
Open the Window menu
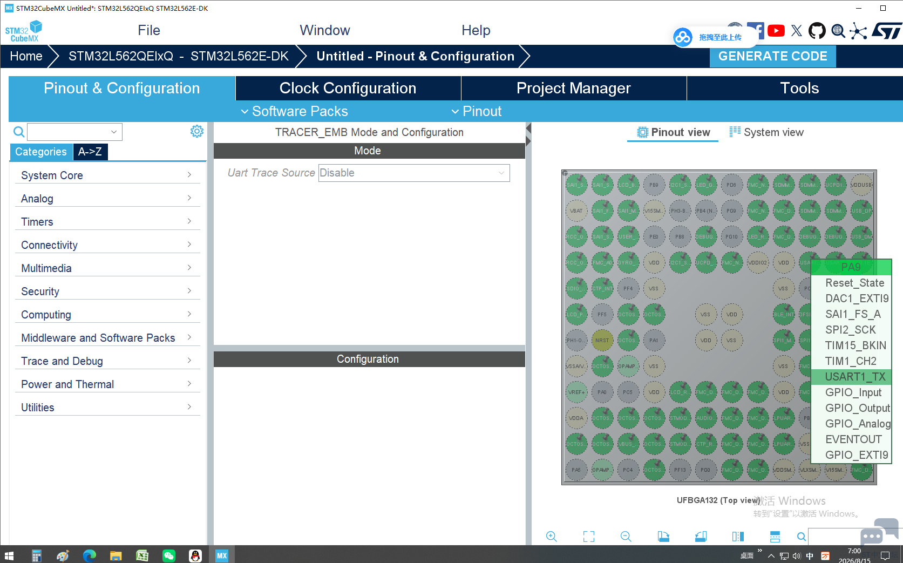tap(325, 30)
